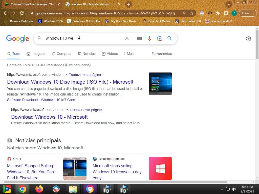This screenshot has height=194, width=259.
Task: Switch to Compras results tab
Action: (x=61, y=54)
